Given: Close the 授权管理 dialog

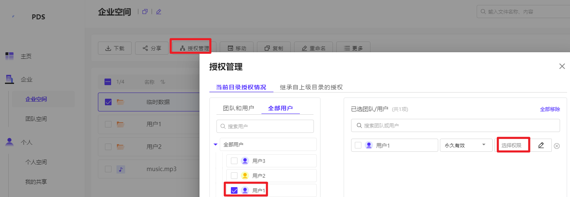Looking at the screenshot, I should (562, 66).
